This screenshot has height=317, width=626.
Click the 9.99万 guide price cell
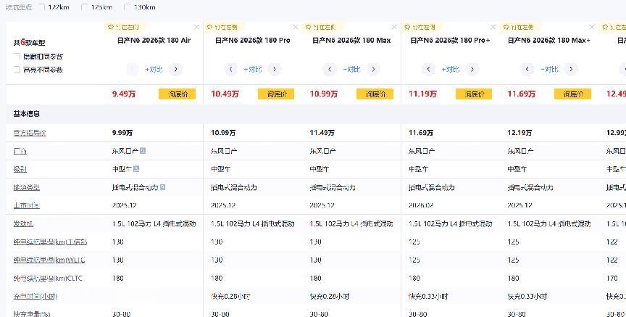click(x=122, y=133)
